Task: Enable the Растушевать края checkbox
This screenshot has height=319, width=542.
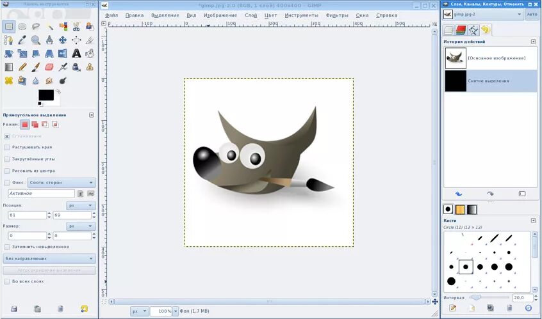Action: click(x=6, y=147)
